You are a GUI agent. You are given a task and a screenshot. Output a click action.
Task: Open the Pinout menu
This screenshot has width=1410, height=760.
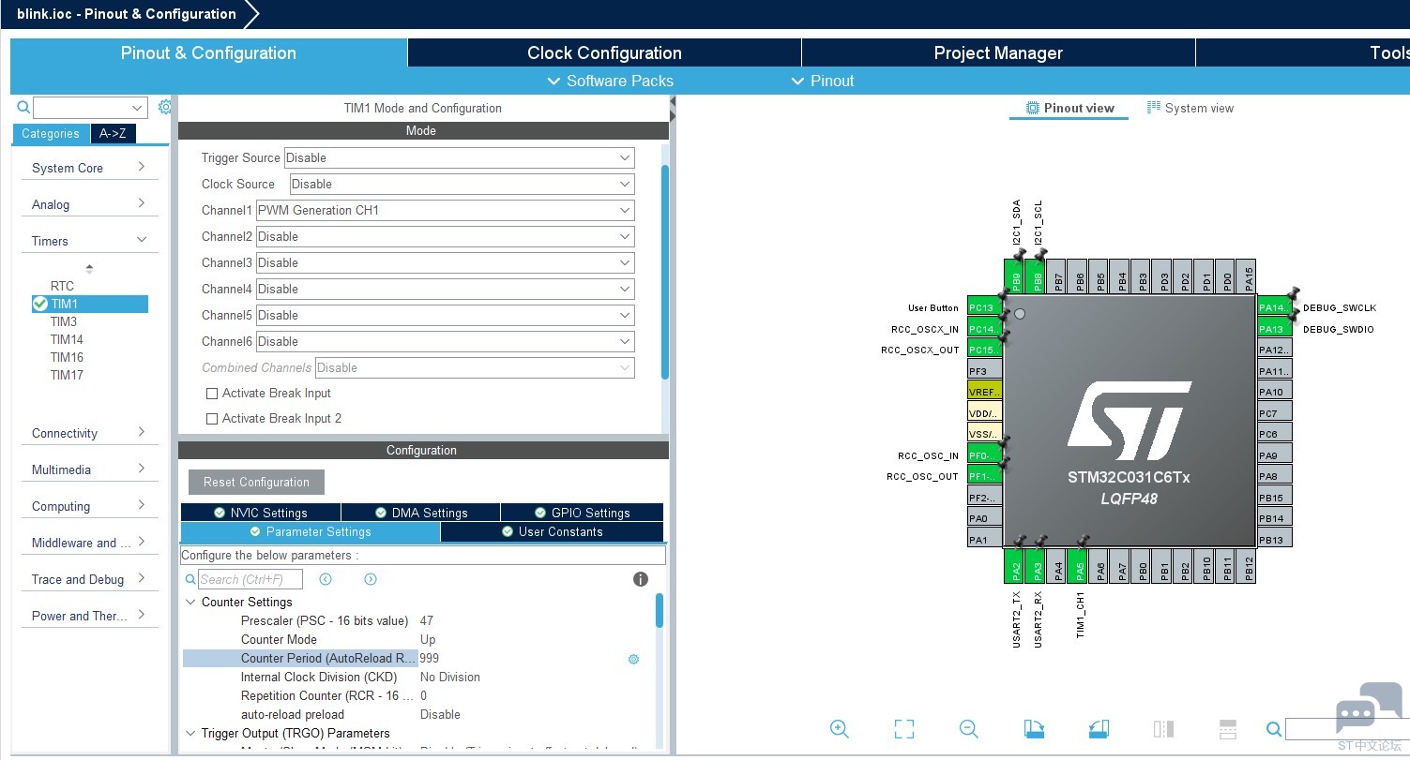click(x=823, y=81)
